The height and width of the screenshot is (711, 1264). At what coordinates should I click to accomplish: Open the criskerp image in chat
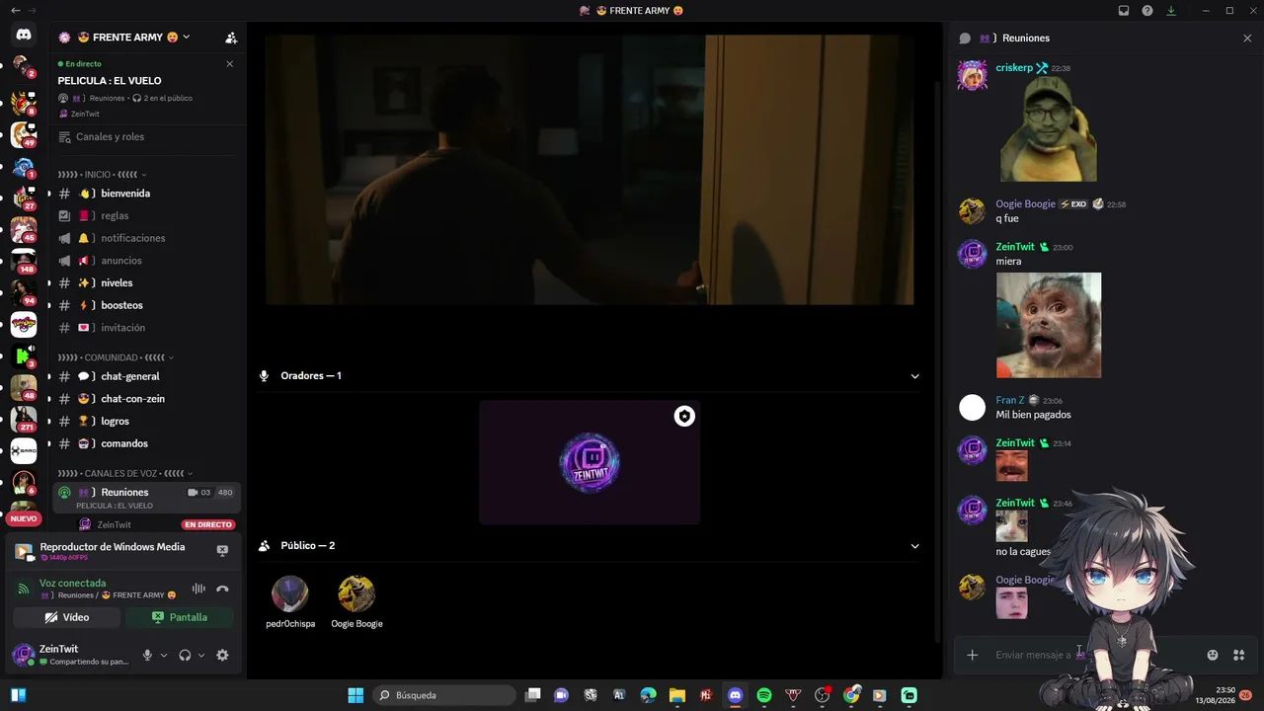(1049, 129)
